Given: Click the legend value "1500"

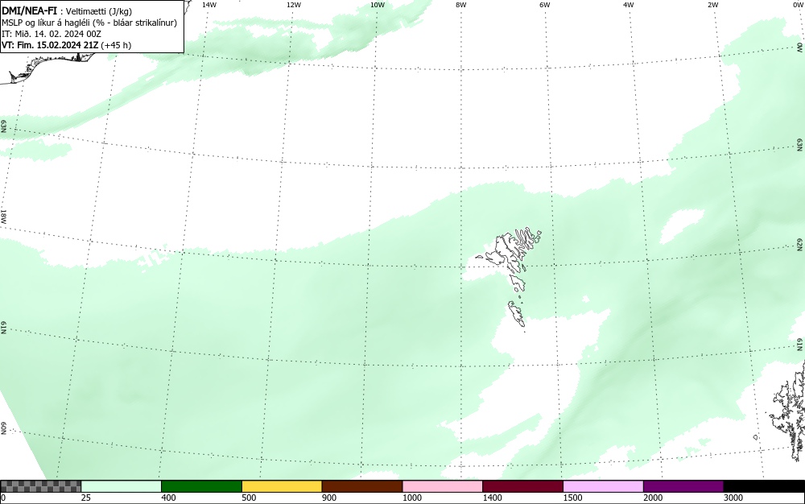Looking at the screenshot, I should 572,498.
